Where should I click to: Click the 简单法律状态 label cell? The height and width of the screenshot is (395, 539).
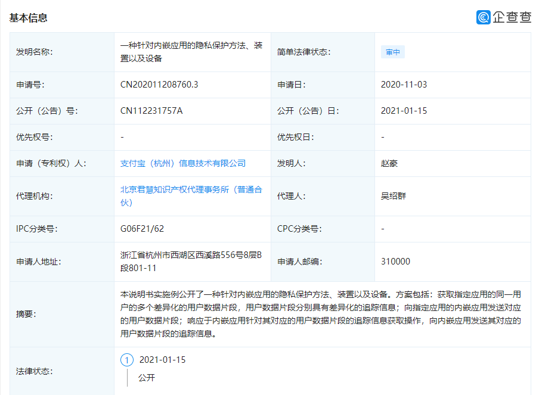coord(303,52)
